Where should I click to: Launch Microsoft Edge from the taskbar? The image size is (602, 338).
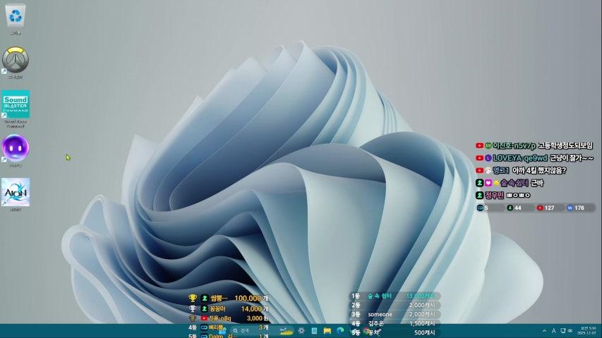tap(341, 331)
